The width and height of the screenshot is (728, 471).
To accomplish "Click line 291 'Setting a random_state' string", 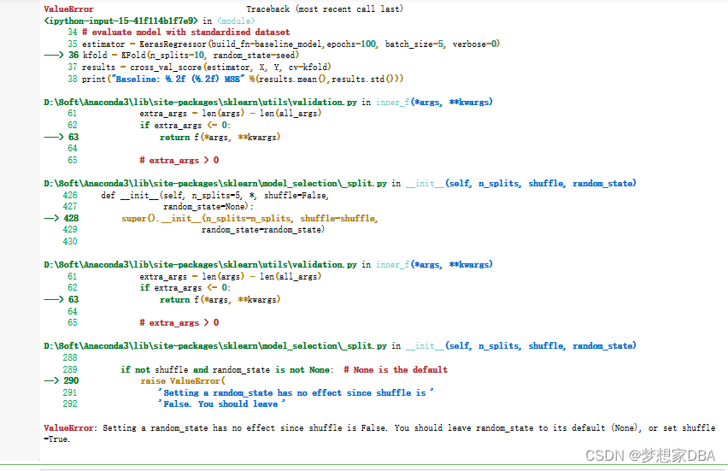I will pyautogui.click(x=296, y=393).
